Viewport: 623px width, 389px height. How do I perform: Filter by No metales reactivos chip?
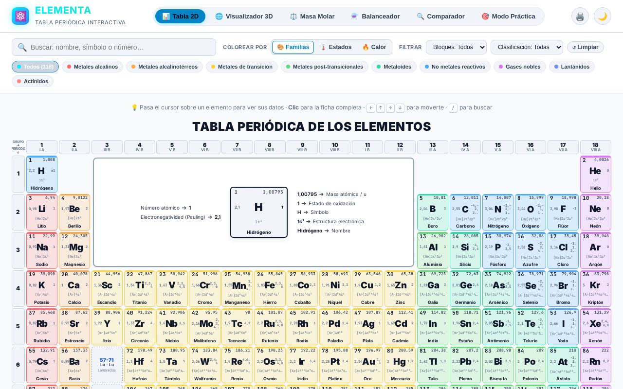pos(455,67)
